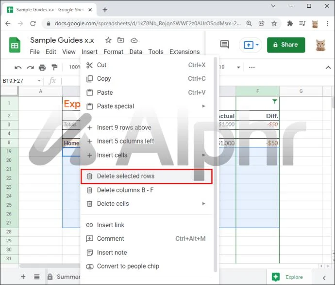Click the share page icon in address bar
Screen dimensions: 335x285
(x=262, y=23)
